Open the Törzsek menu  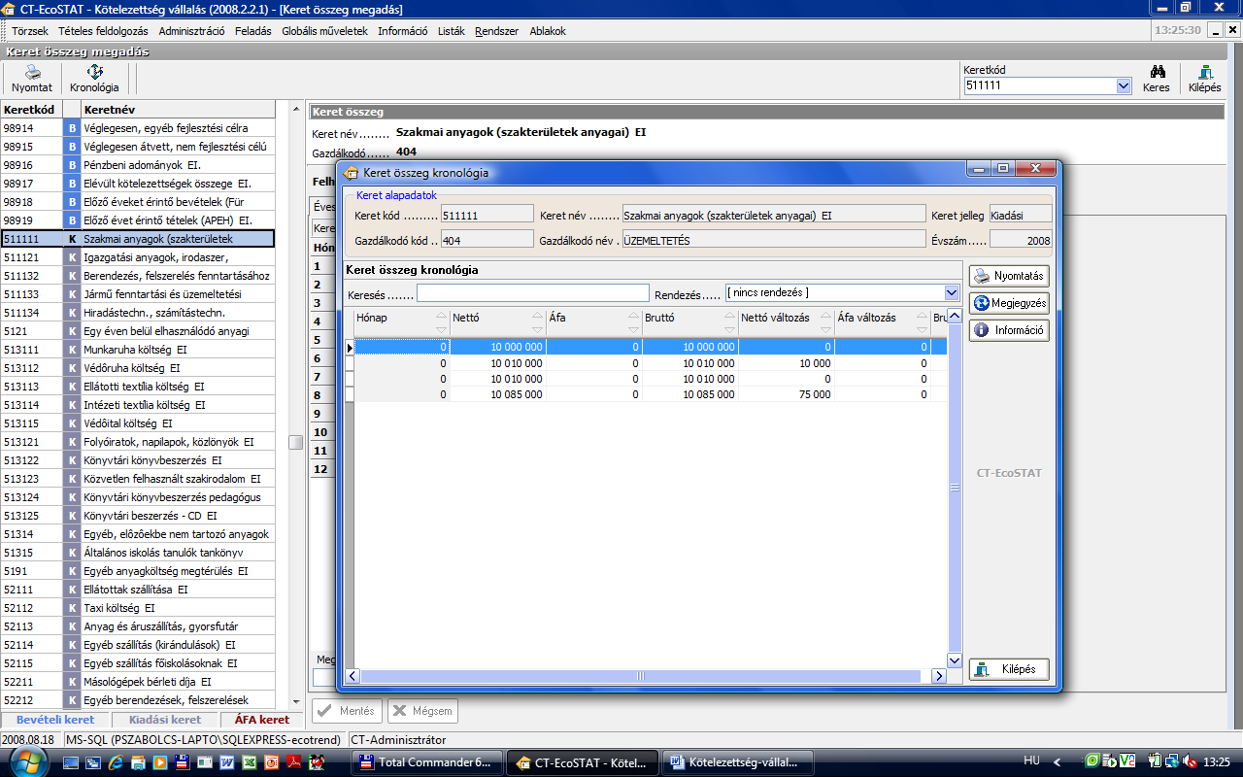[29, 31]
